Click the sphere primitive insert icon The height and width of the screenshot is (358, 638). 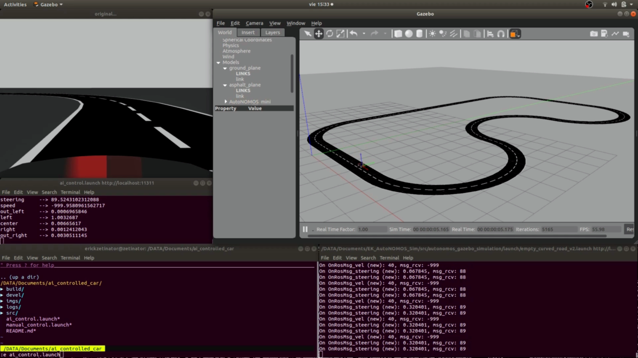pos(408,34)
